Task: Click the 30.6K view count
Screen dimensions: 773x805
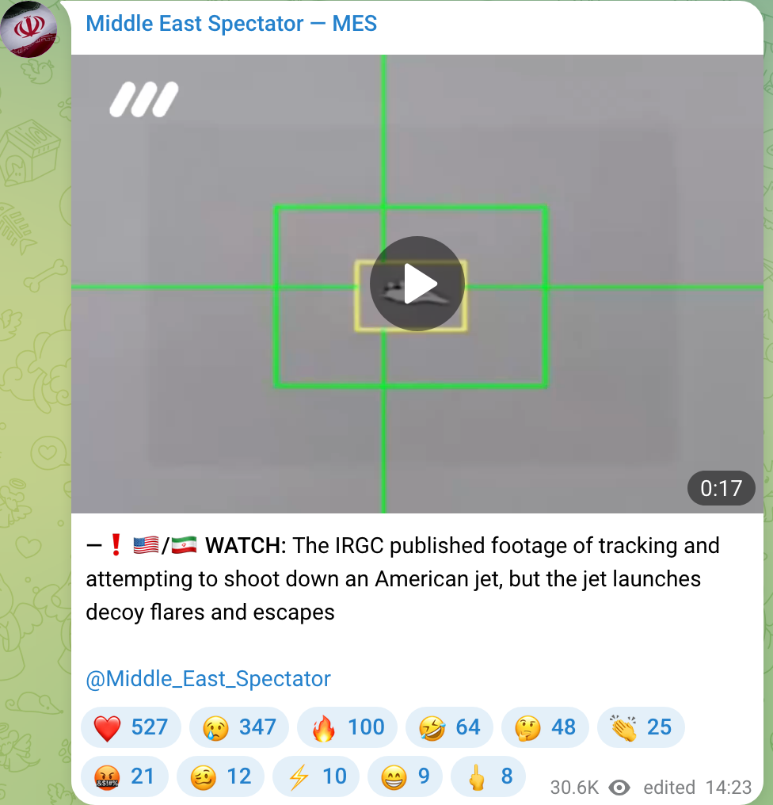Action: pyautogui.click(x=574, y=787)
